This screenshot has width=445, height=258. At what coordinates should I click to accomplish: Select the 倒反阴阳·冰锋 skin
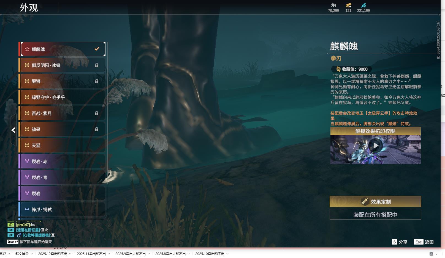(62, 65)
